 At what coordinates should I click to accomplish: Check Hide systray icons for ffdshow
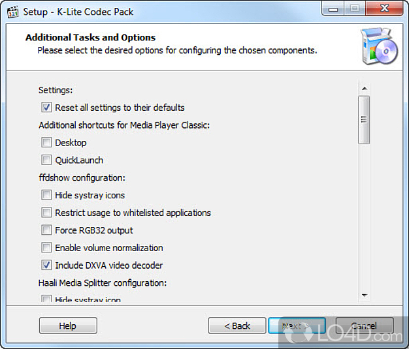click(46, 195)
